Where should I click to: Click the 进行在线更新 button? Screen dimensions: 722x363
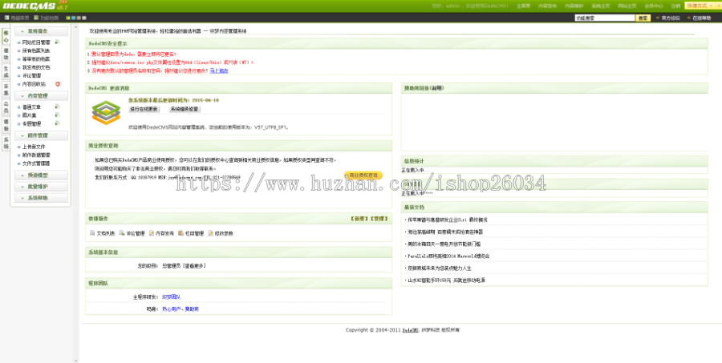[x=144, y=109]
